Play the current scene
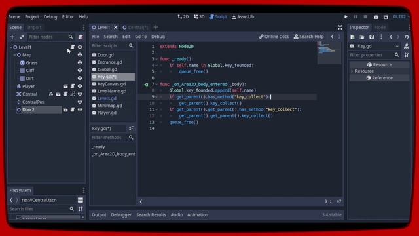 376,17
